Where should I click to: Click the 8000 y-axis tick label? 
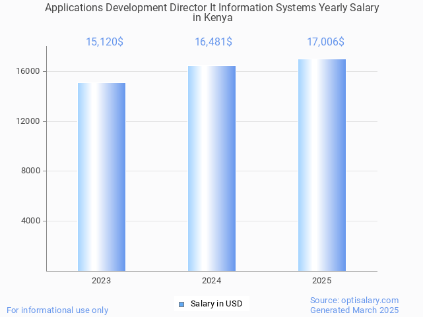point(32,171)
